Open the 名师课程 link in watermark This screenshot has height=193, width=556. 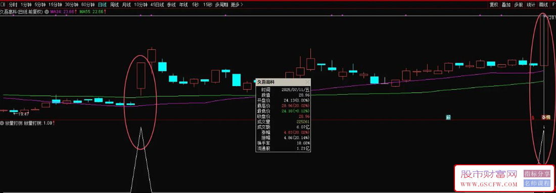tap(536, 183)
